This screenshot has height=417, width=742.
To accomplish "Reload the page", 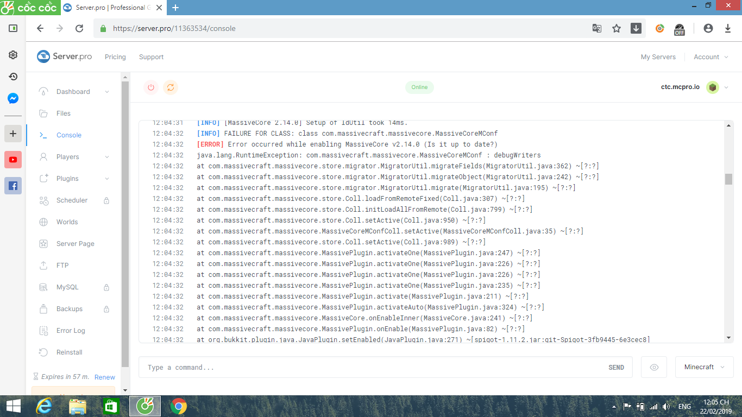I will [79, 28].
